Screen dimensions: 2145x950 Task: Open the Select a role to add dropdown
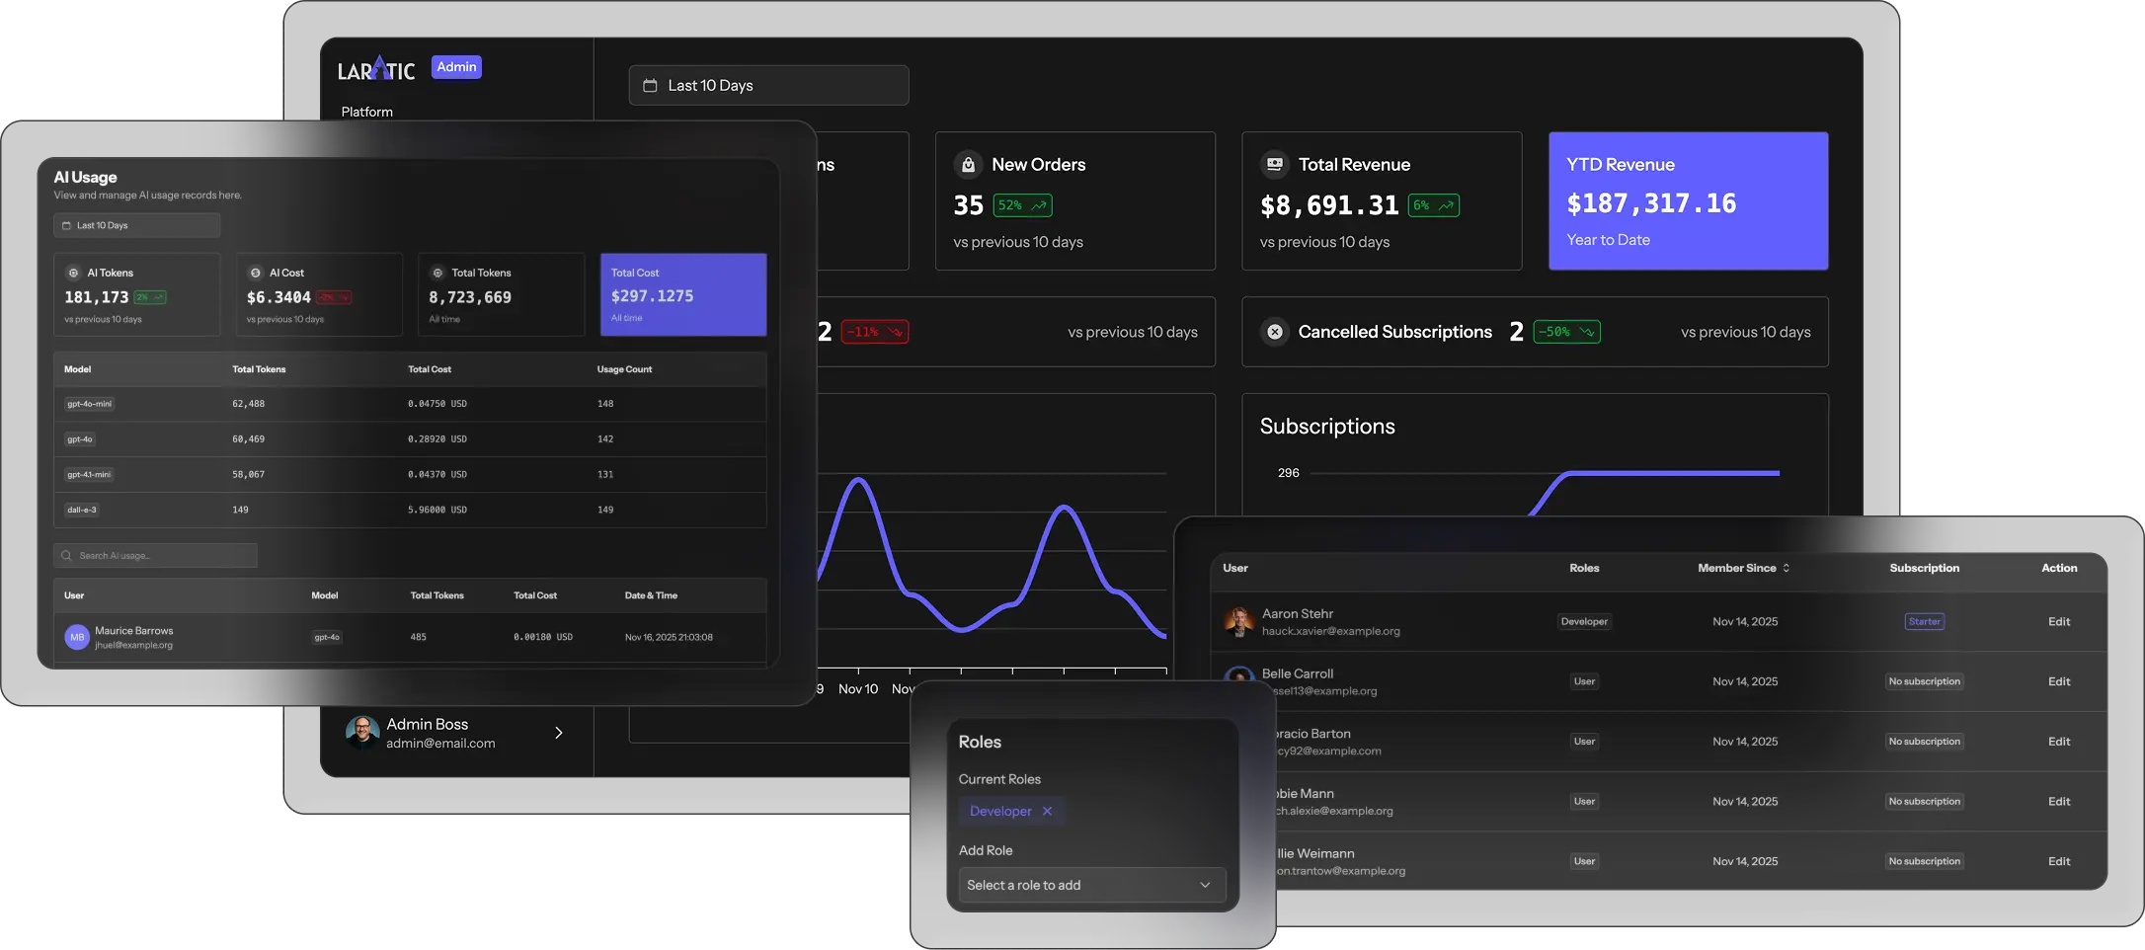[x=1091, y=885]
